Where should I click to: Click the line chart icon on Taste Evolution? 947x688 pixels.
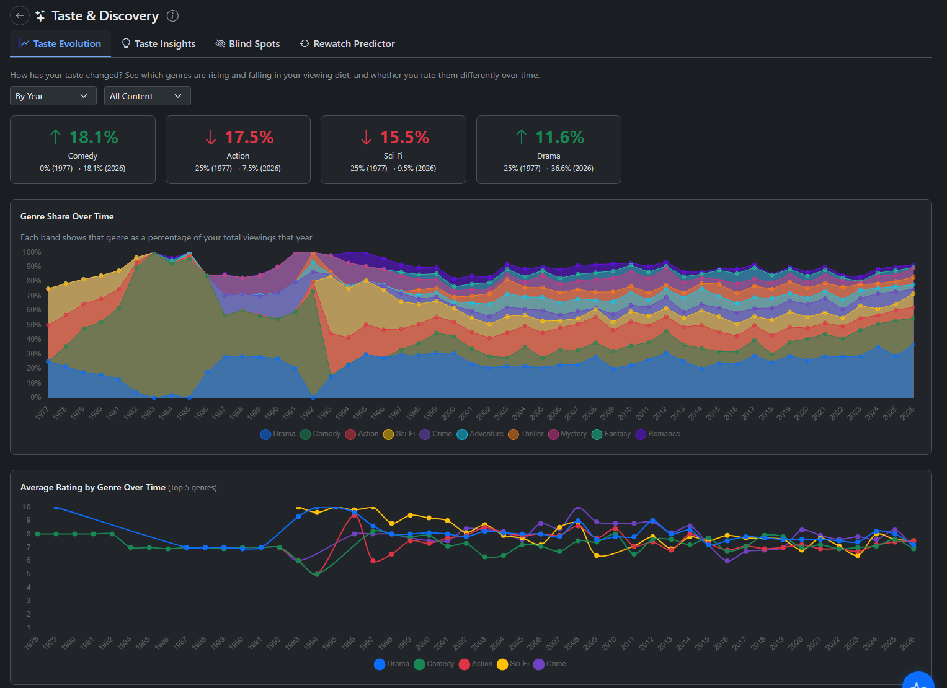point(25,43)
